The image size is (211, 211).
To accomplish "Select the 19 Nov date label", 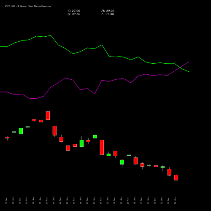I will 101,201.
